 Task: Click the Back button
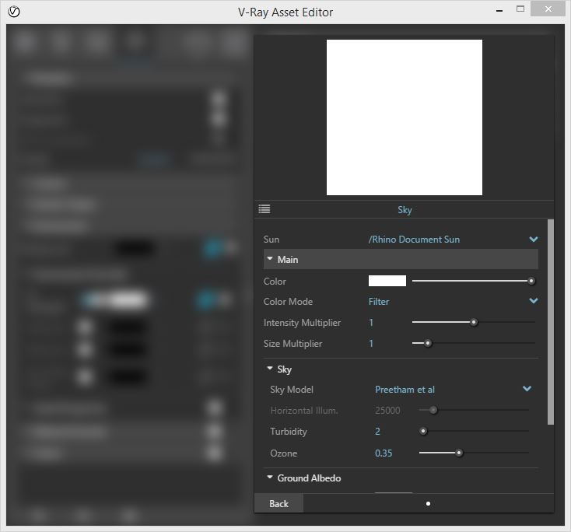pyautogui.click(x=278, y=503)
